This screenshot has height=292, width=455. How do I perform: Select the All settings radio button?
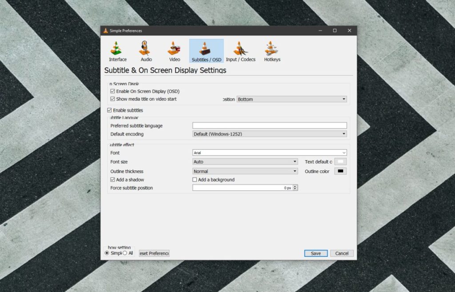click(x=125, y=253)
